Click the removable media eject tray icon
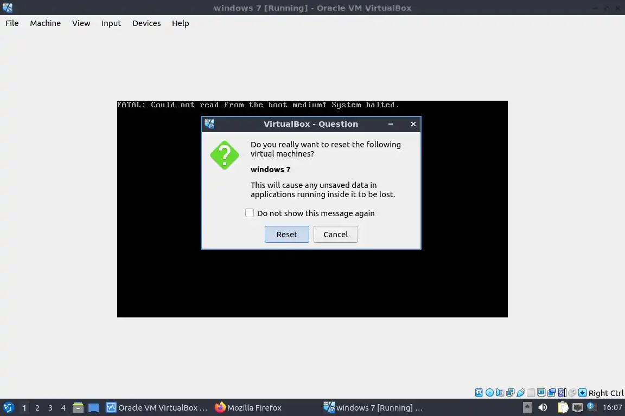 click(x=527, y=407)
